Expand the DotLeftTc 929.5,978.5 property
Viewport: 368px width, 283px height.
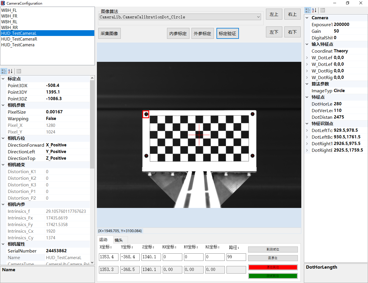[307, 130]
